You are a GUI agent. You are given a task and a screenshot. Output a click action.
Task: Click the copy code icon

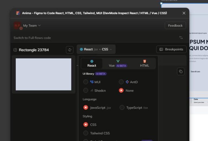181,71
